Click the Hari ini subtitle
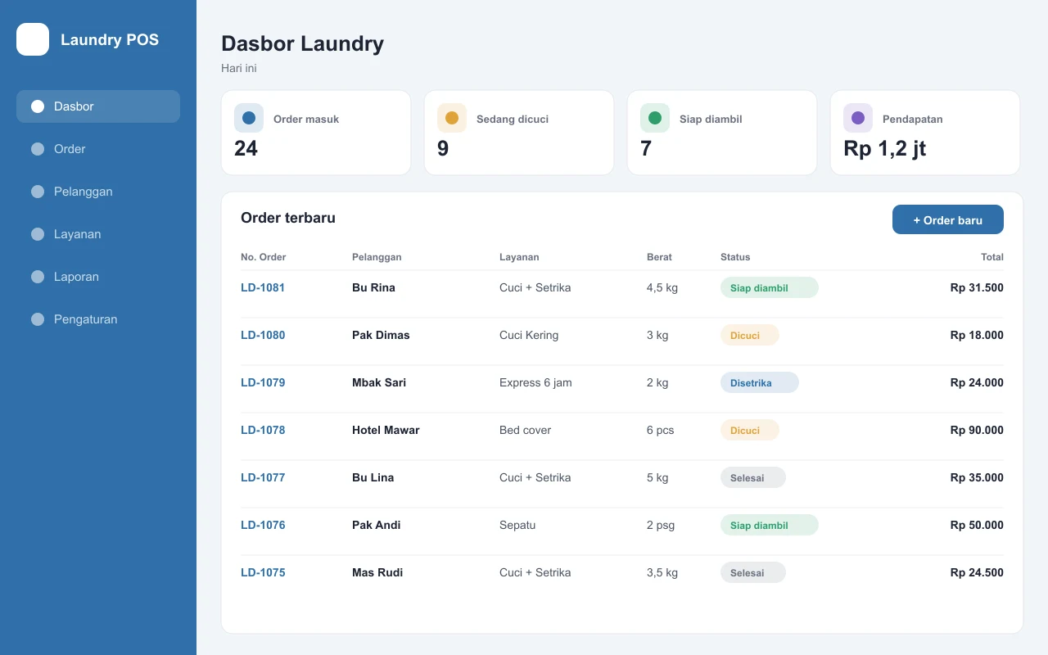 pyautogui.click(x=239, y=68)
